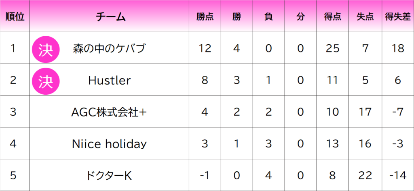Click the 得失差 column header
Viewport: 414px width, 191px height.
(397, 17)
